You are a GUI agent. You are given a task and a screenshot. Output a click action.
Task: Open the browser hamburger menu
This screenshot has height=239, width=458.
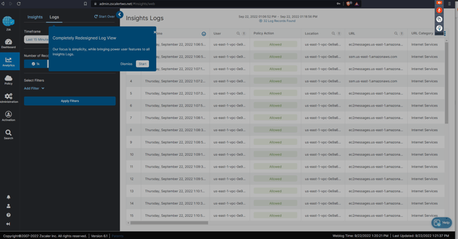(x=450, y=4)
